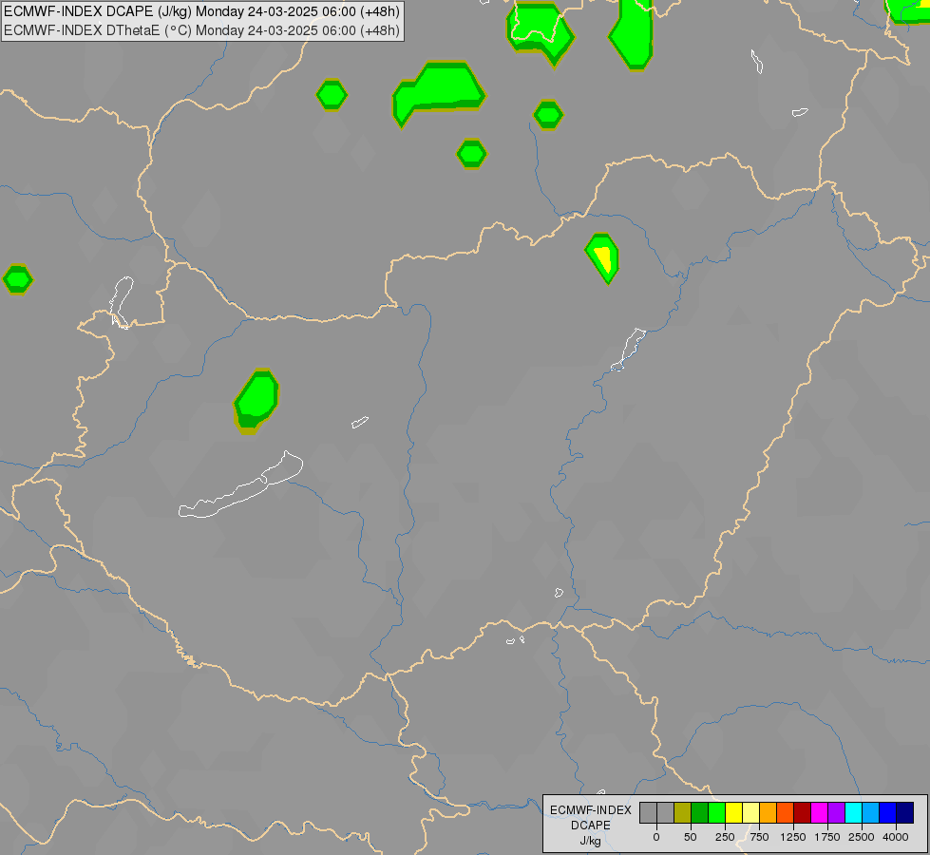
Task: Select gray swatch left of the 0 mark
Action: [648, 813]
